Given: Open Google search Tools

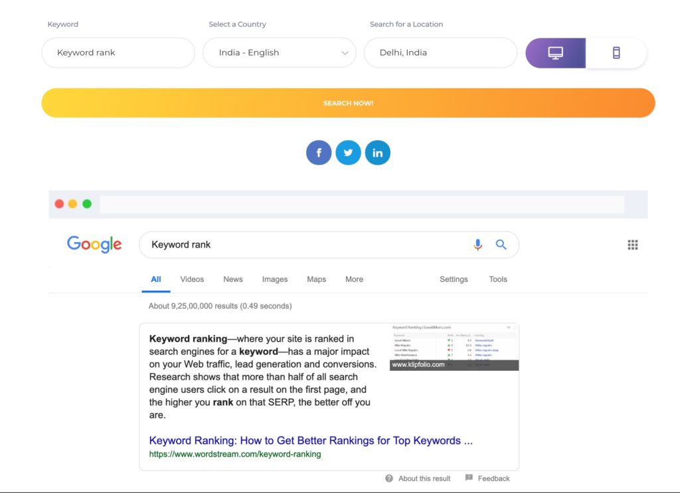Looking at the screenshot, I should pyautogui.click(x=498, y=279).
